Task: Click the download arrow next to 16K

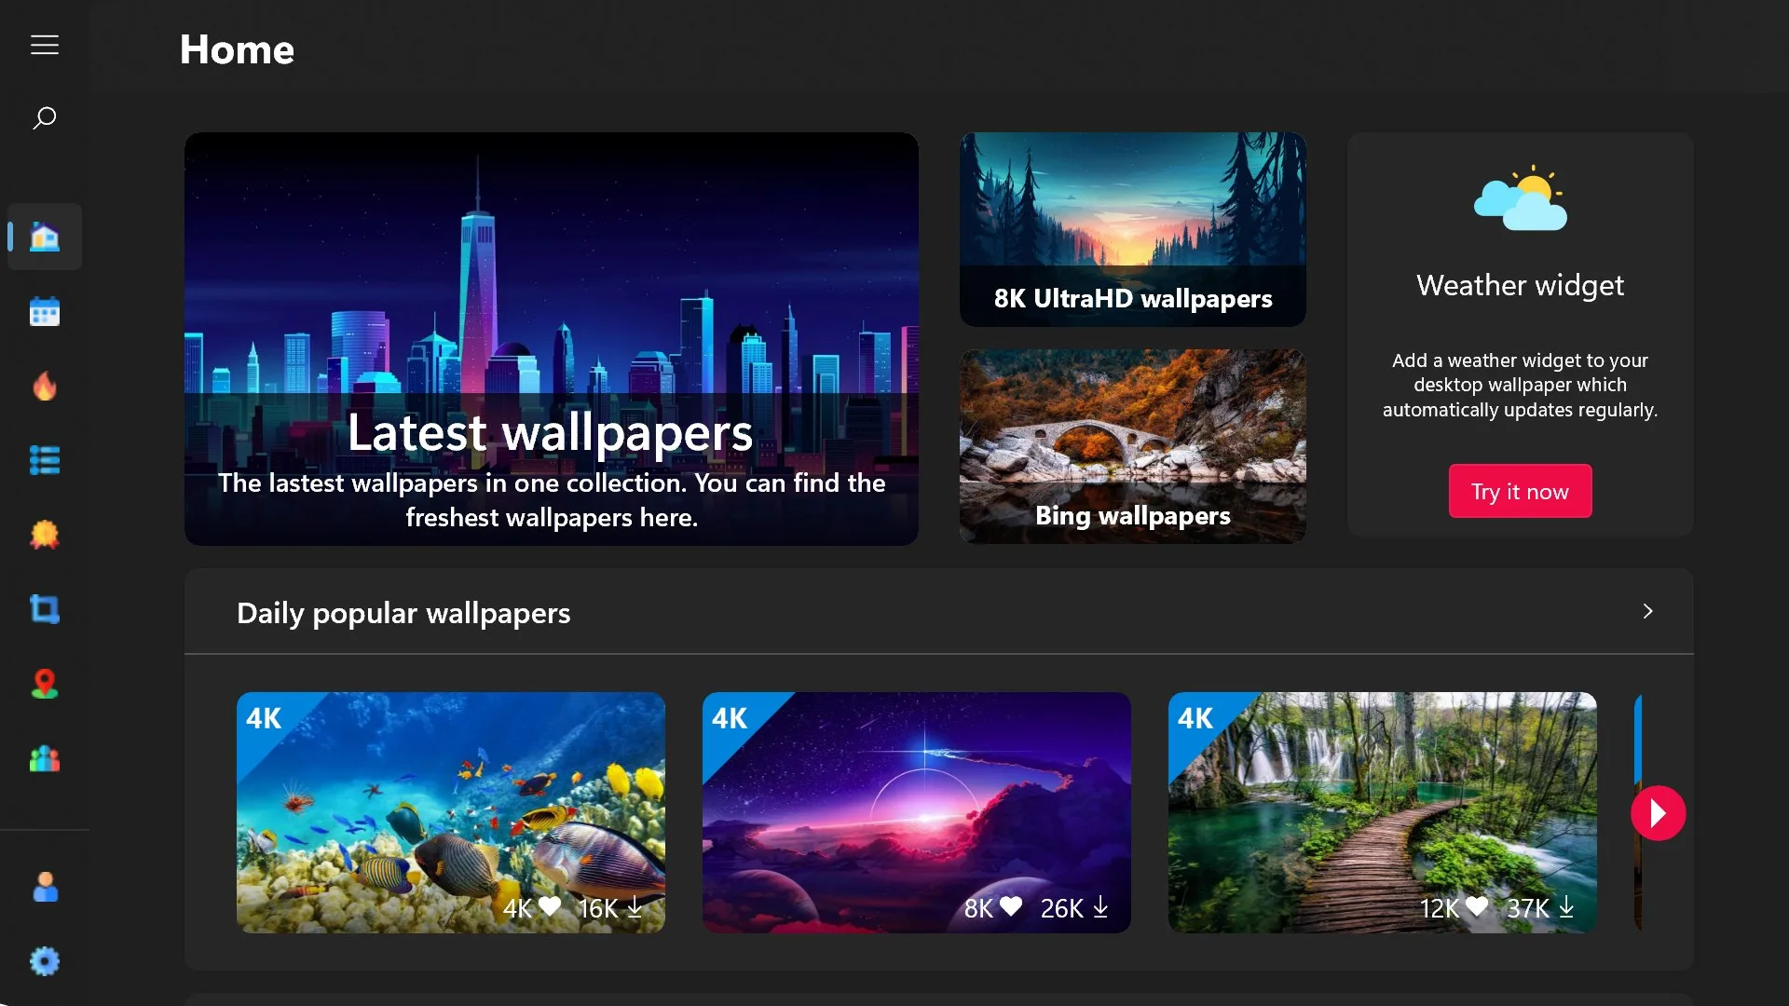Action: point(635,906)
